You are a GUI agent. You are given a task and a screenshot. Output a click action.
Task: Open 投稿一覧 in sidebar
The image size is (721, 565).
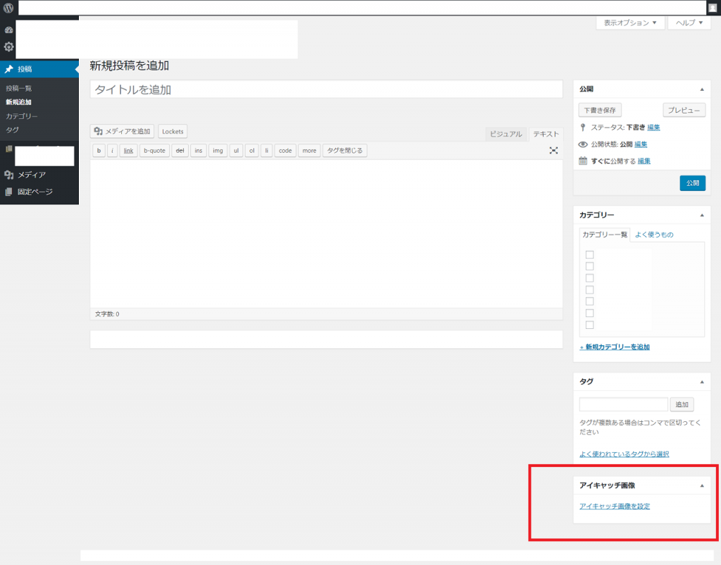19,88
